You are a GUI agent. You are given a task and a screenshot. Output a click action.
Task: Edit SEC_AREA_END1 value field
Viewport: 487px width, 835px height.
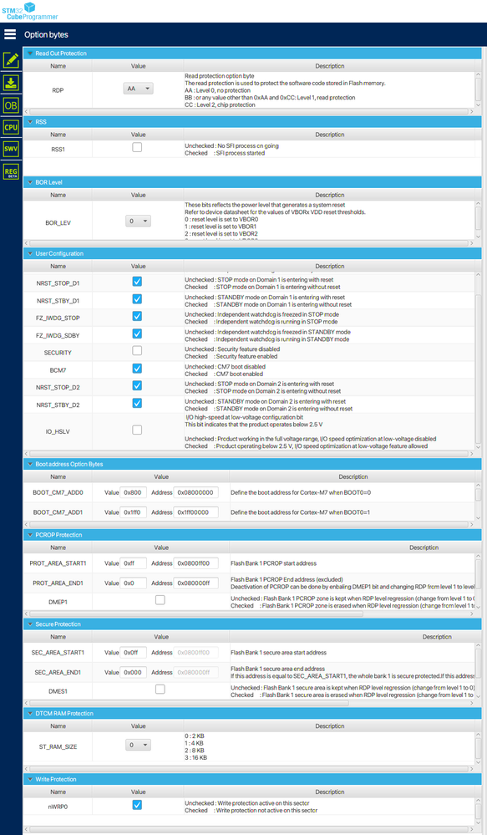[x=133, y=672]
